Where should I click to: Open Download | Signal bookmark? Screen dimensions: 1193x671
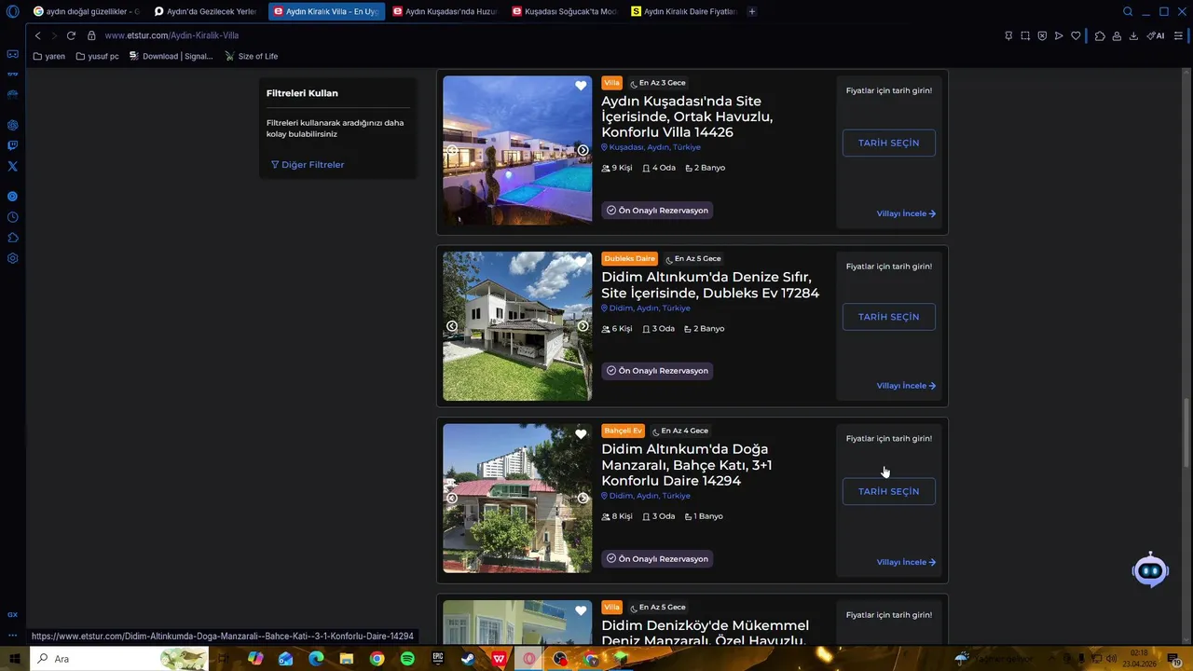pyautogui.click(x=171, y=56)
